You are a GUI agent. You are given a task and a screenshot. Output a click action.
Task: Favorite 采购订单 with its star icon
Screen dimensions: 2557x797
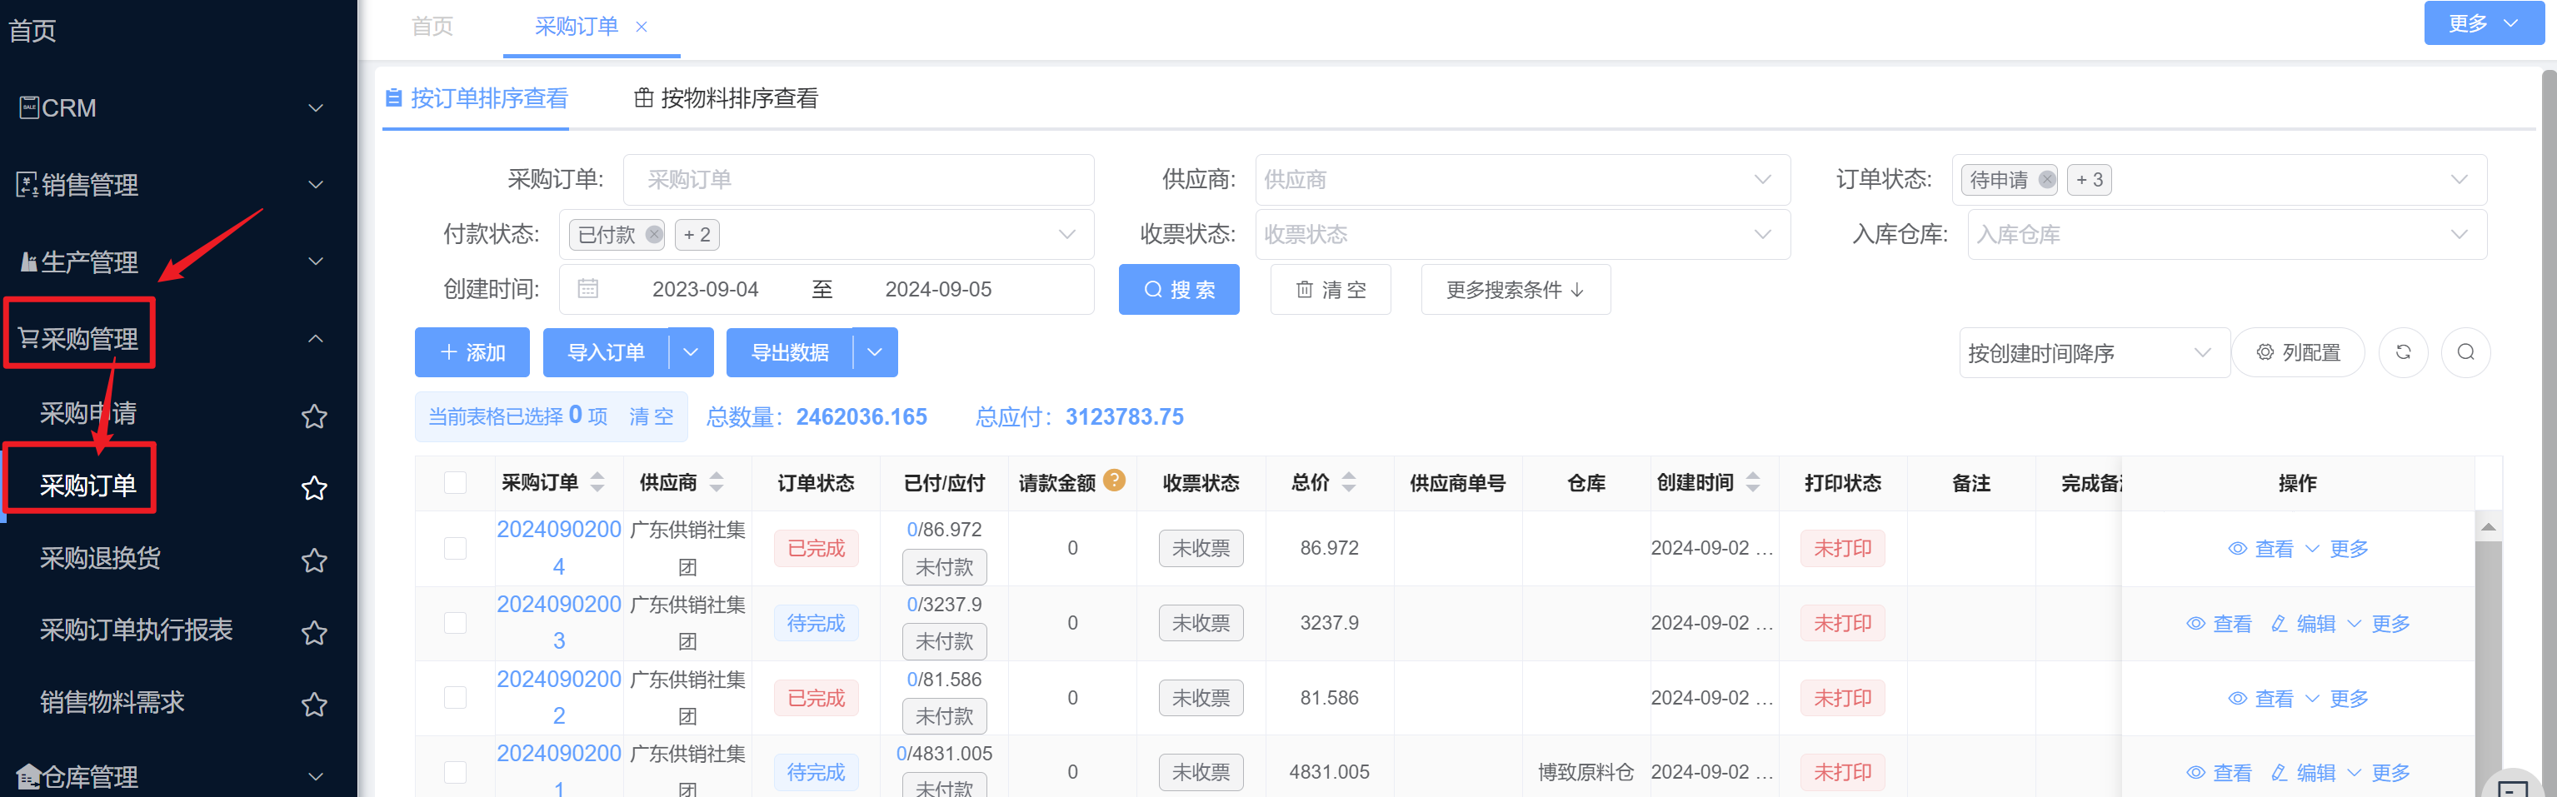313,487
